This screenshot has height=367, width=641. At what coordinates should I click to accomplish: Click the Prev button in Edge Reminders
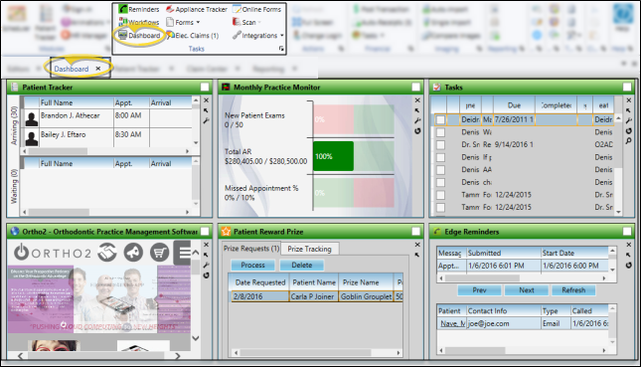[479, 290]
